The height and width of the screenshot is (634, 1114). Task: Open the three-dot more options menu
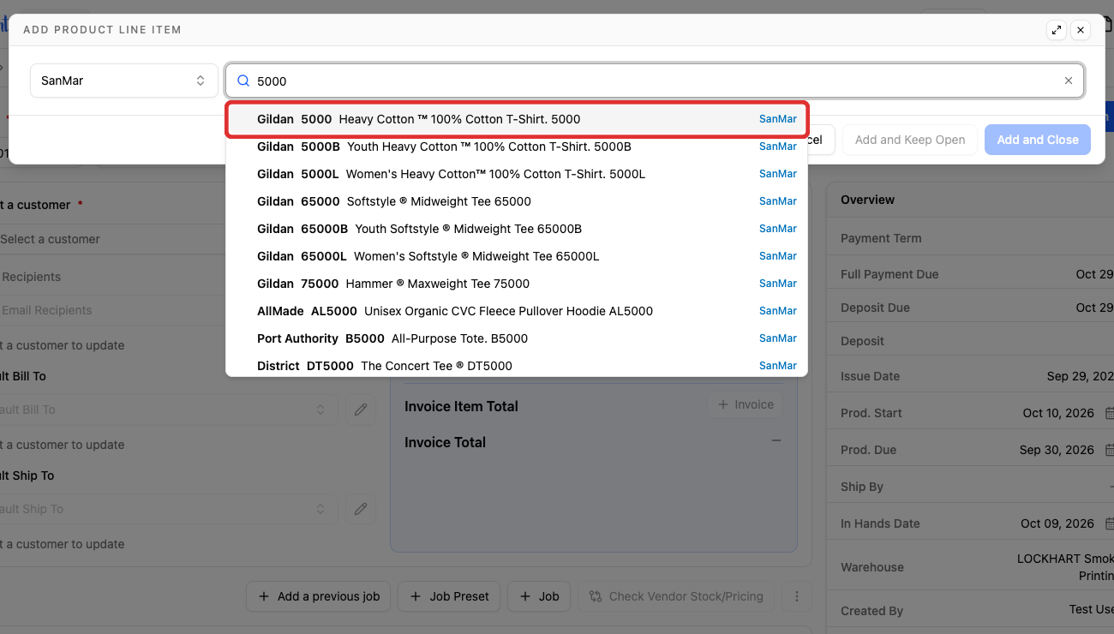[797, 596]
